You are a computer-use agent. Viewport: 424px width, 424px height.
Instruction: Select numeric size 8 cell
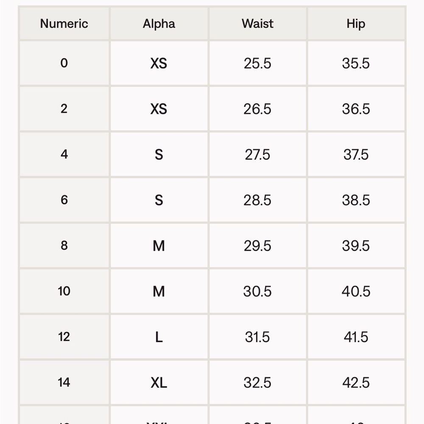pos(64,245)
